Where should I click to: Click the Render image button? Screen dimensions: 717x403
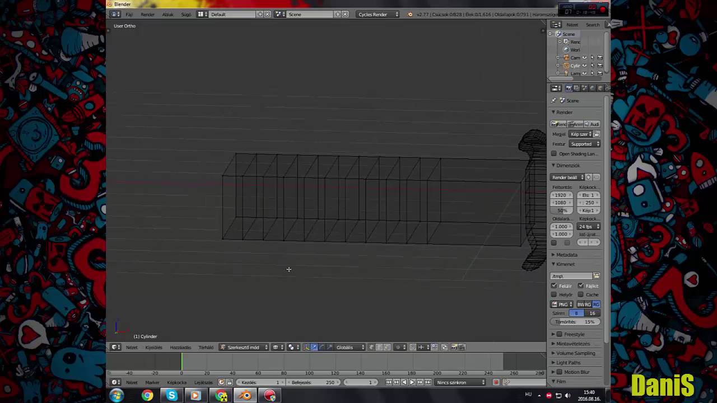tap(559, 124)
